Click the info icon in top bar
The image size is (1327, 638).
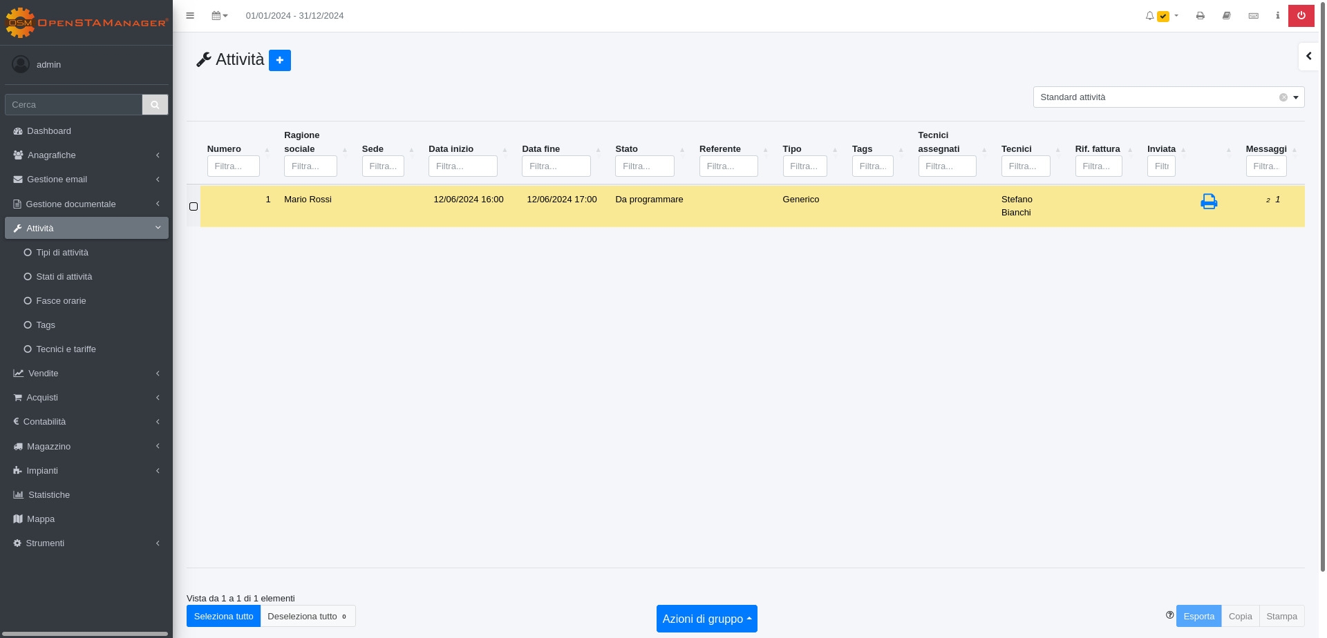(1277, 16)
